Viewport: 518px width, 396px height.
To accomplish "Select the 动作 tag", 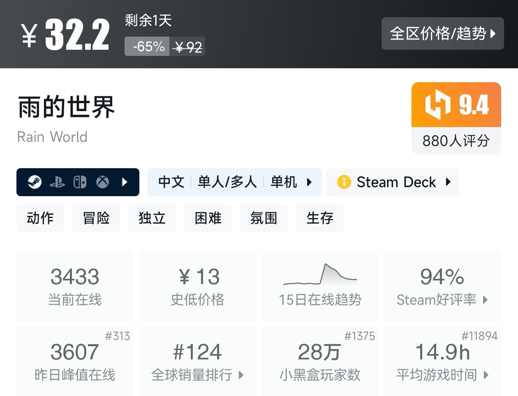I will (x=40, y=218).
